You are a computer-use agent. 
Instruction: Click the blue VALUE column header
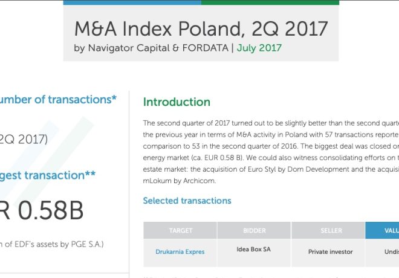point(382,230)
